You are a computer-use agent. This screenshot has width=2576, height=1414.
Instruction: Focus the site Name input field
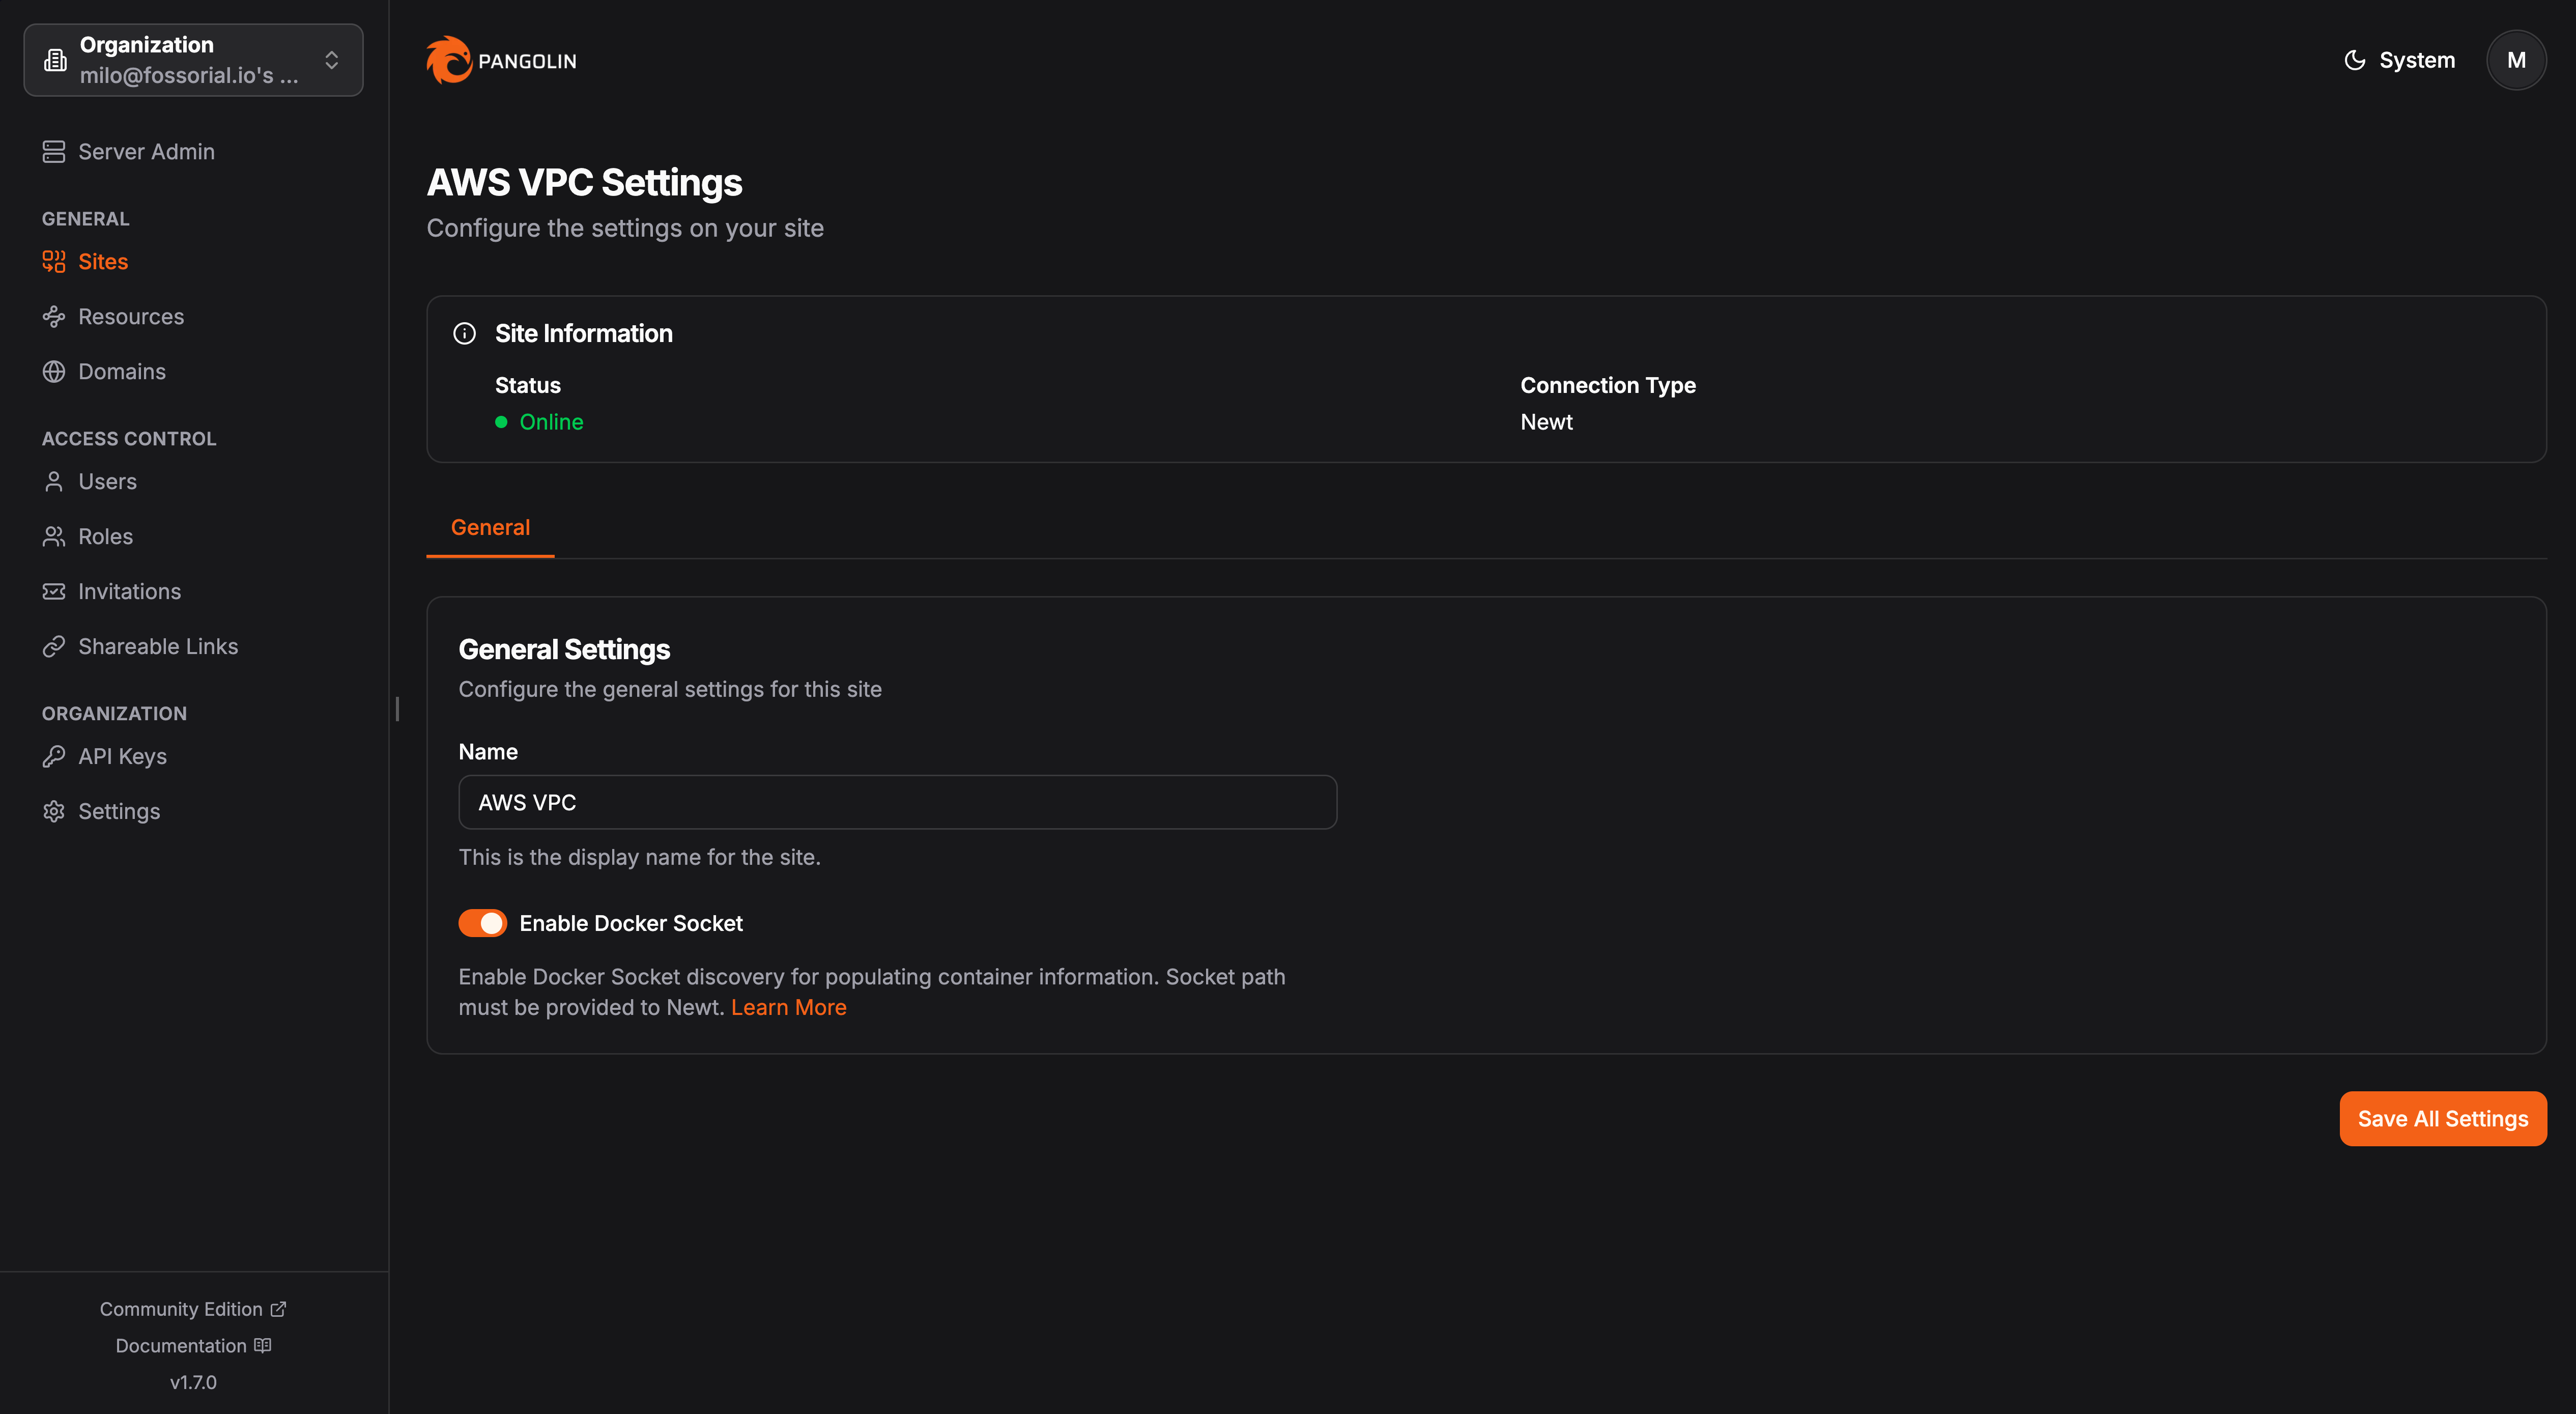[x=897, y=803]
